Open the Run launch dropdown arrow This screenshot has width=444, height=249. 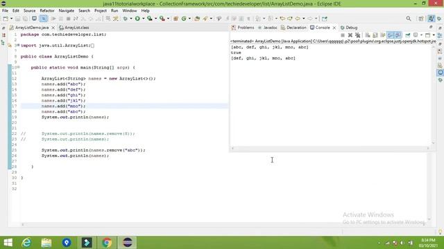pos(144,19)
